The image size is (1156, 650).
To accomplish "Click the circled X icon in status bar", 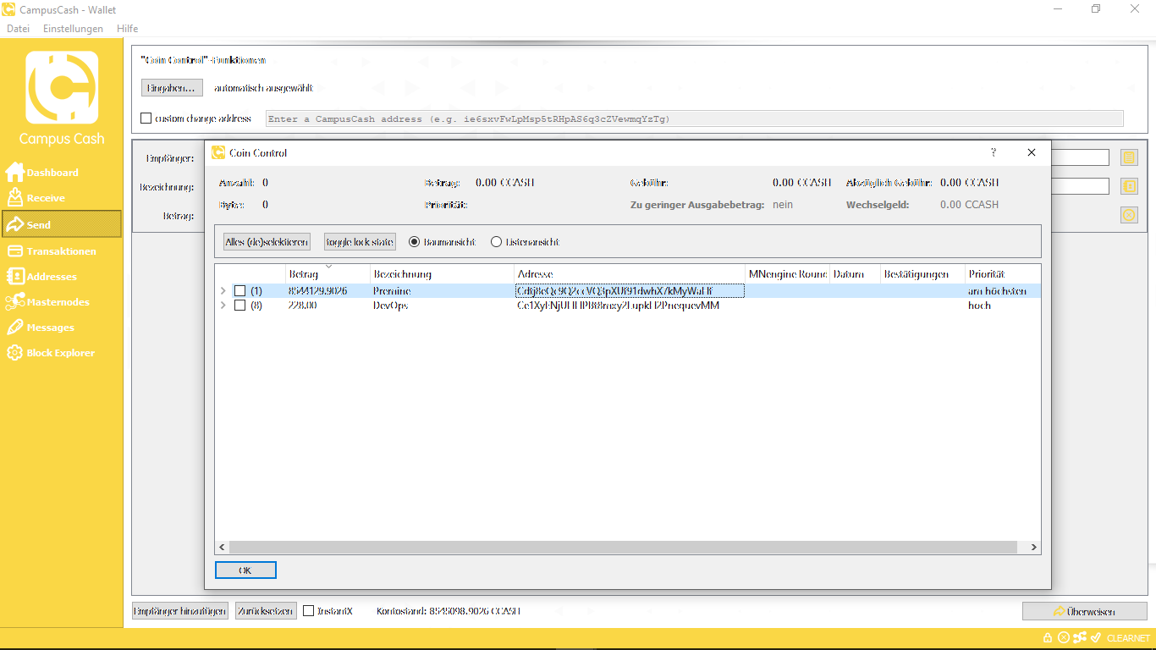I will (x=1064, y=638).
